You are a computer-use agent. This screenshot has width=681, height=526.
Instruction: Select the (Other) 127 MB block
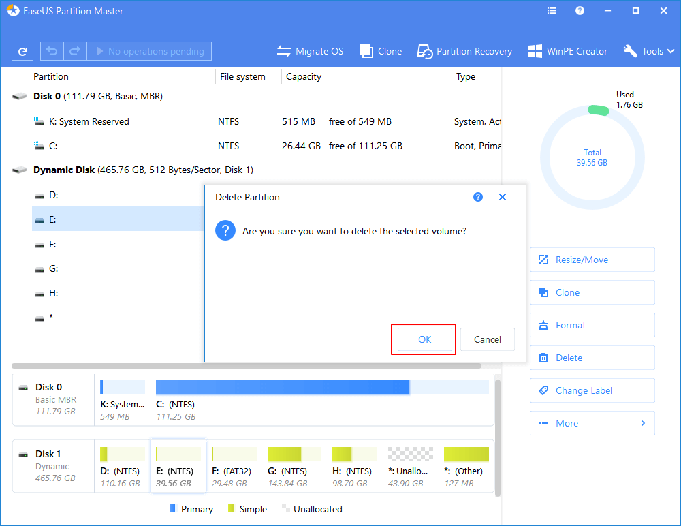[x=466, y=467]
